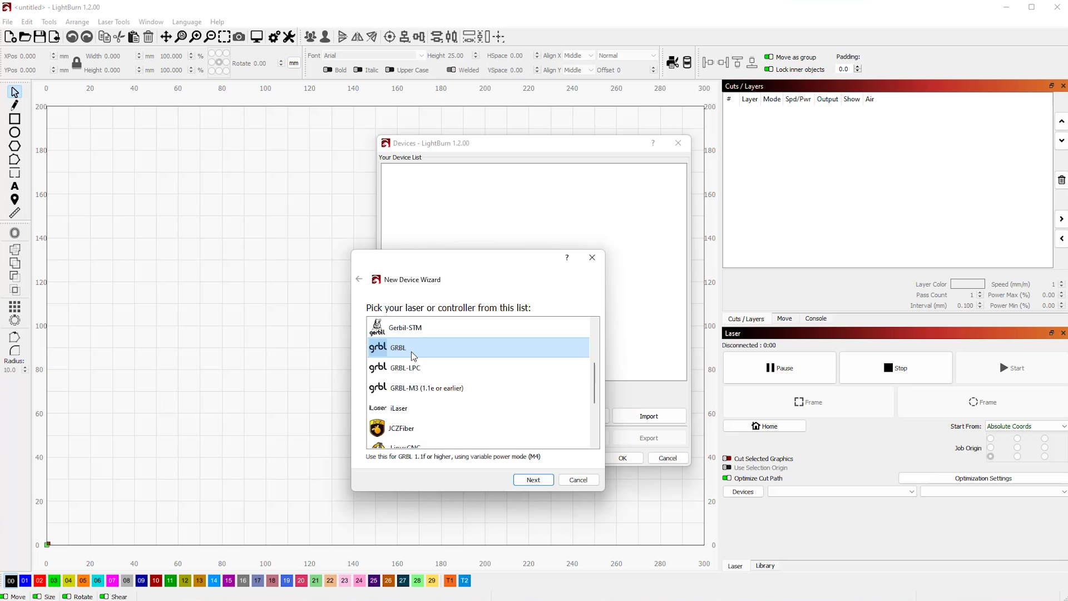Toggle Move as group option
The height and width of the screenshot is (601, 1068).
pos(769,57)
